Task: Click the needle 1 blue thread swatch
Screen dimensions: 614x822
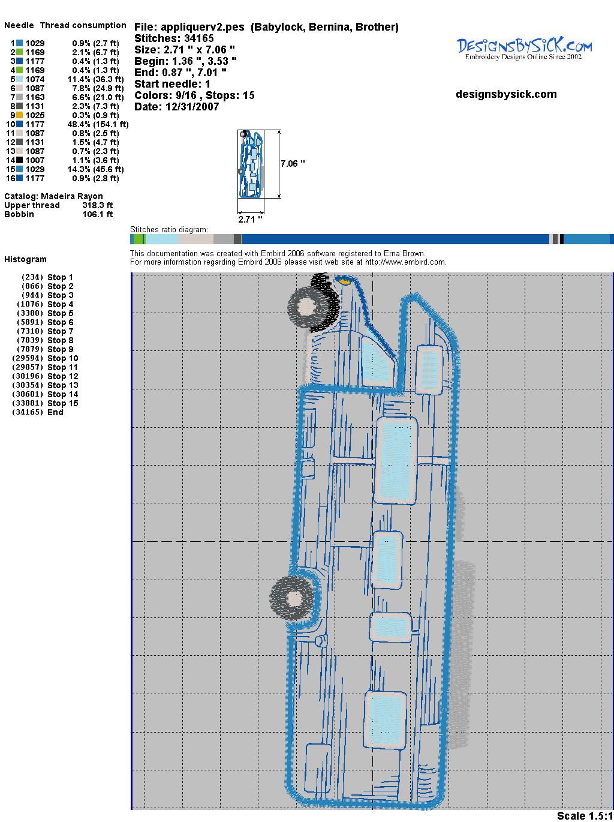Action: coord(20,43)
